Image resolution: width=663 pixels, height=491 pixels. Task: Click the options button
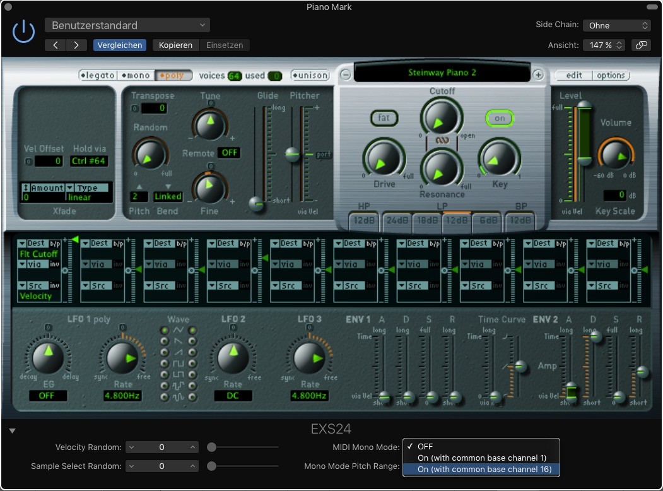pyautogui.click(x=611, y=75)
